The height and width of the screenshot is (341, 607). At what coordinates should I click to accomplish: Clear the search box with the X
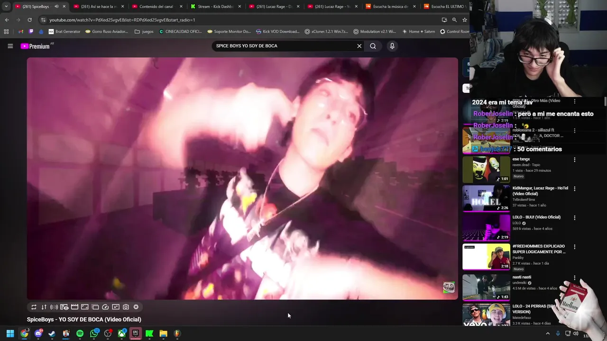tap(359, 46)
